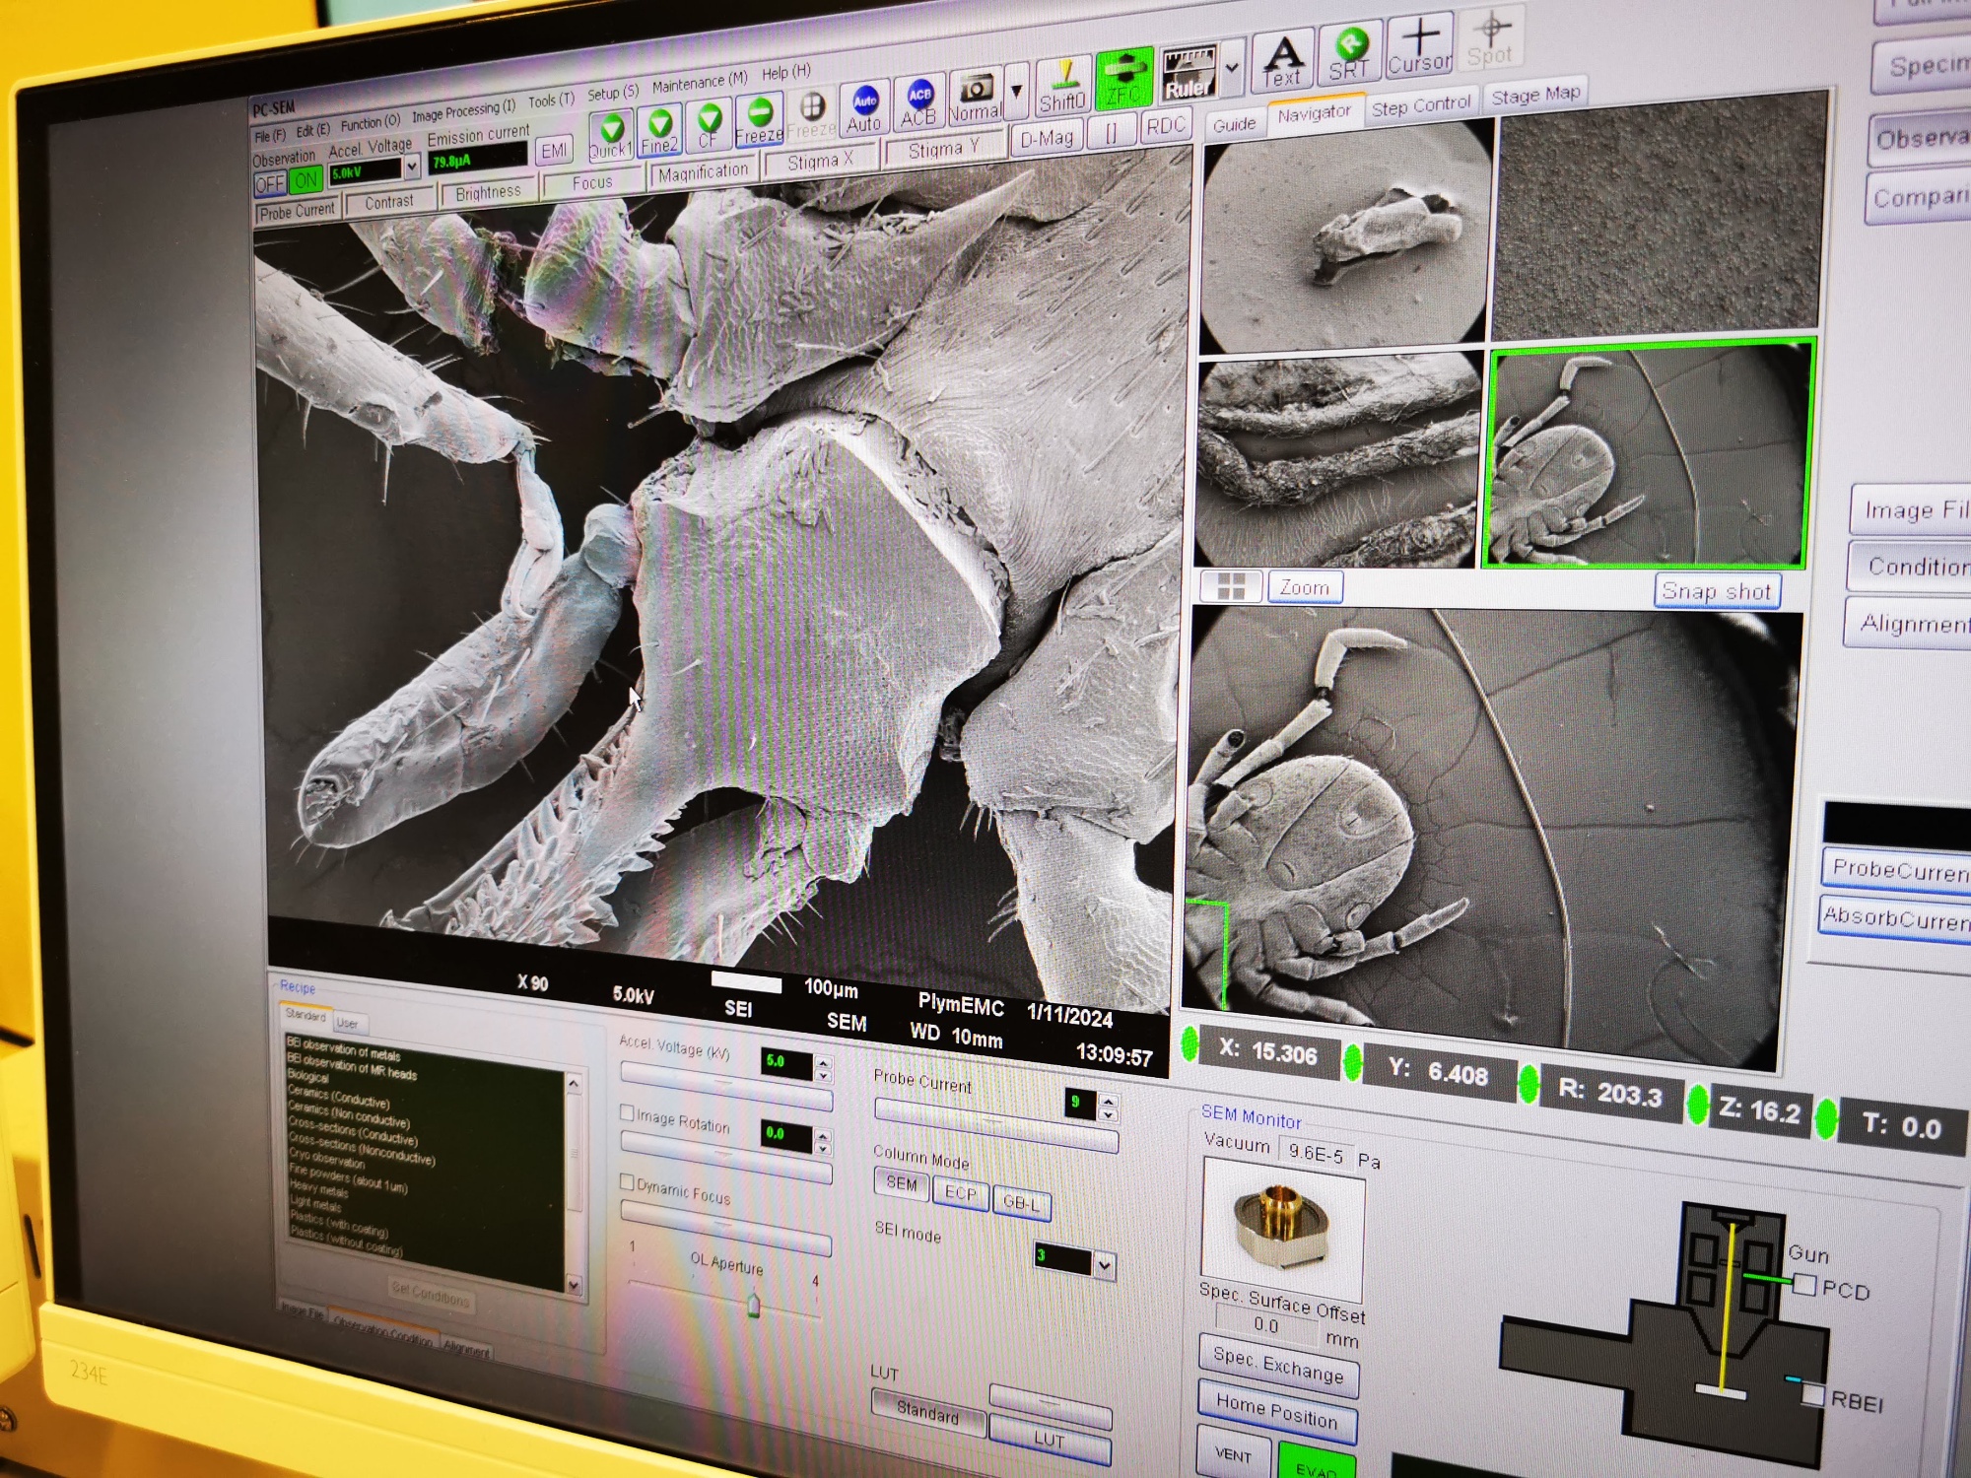The width and height of the screenshot is (1971, 1478).
Task: Click the Accel. Voltage slider bar
Action: tap(725, 1088)
